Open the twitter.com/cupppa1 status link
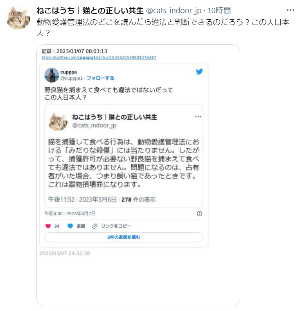302x311 pixels. click(x=99, y=57)
